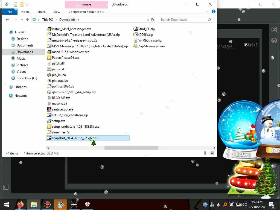Click the New Folder quick access icon
This screenshot has height=210, width=280.
point(22,4)
